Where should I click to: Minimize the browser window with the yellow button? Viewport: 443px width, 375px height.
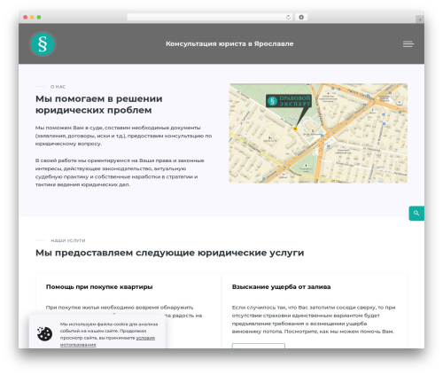[32, 18]
